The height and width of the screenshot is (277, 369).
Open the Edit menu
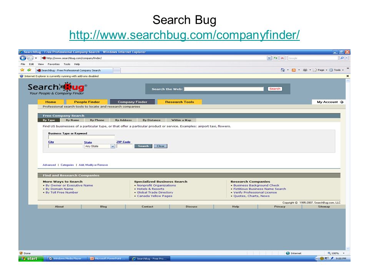pyautogui.click(x=31, y=64)
